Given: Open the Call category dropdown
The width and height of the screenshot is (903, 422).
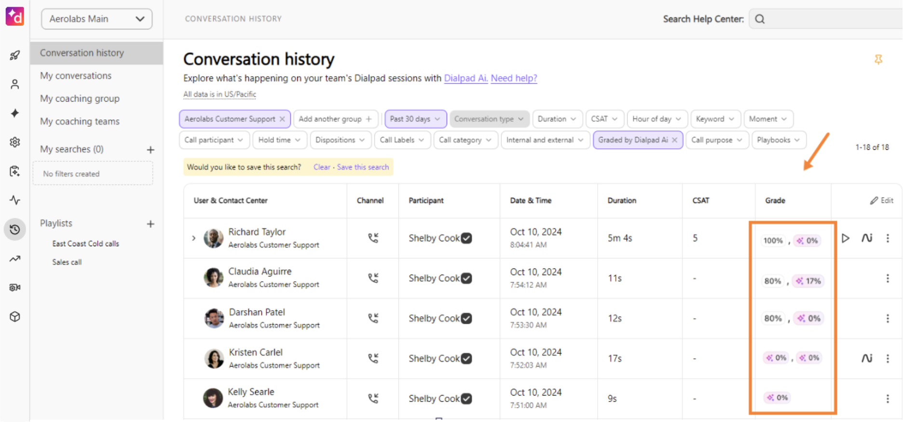Looking at the screenshot, I should (465, 140).
